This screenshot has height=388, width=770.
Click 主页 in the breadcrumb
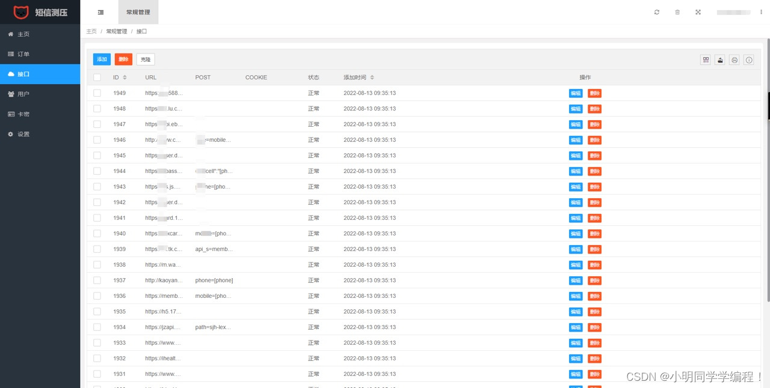pyautogui.click(x=91, y=31)
